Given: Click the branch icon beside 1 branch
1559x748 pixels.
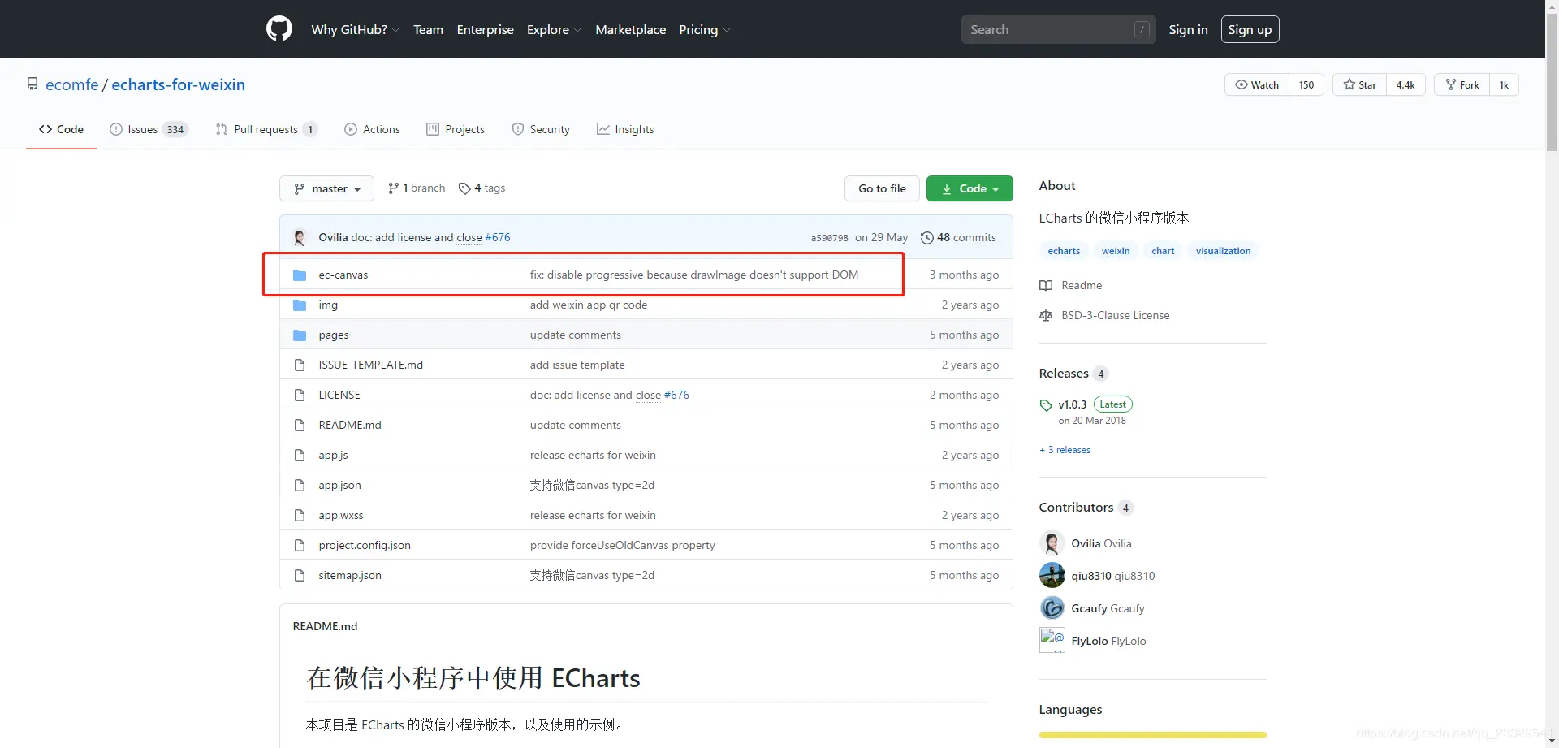Looking at the screenshot, I should click(x=393, y=188).
